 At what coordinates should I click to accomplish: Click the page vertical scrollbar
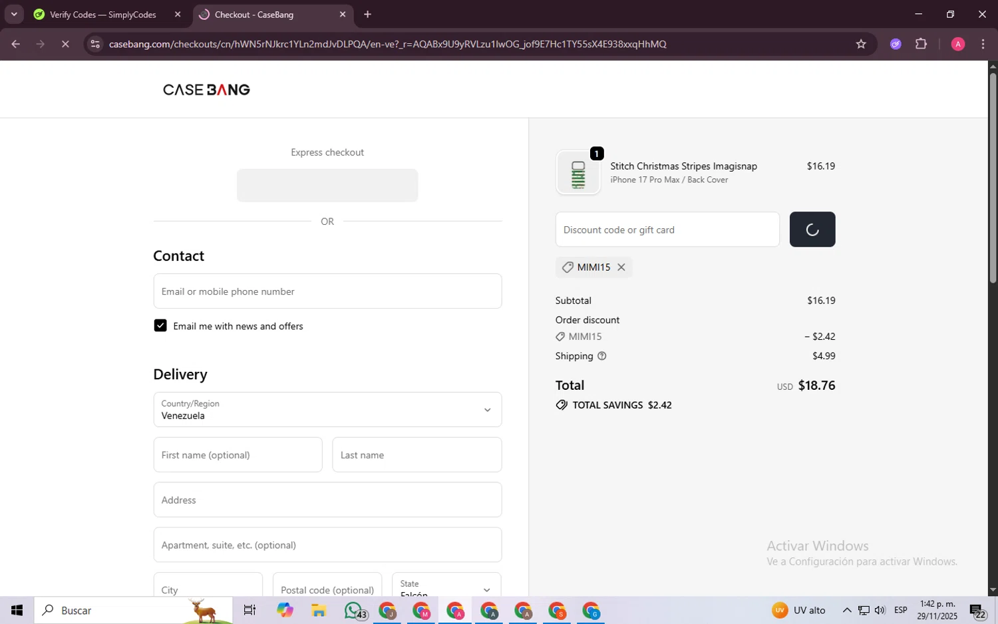click(993, 178)
